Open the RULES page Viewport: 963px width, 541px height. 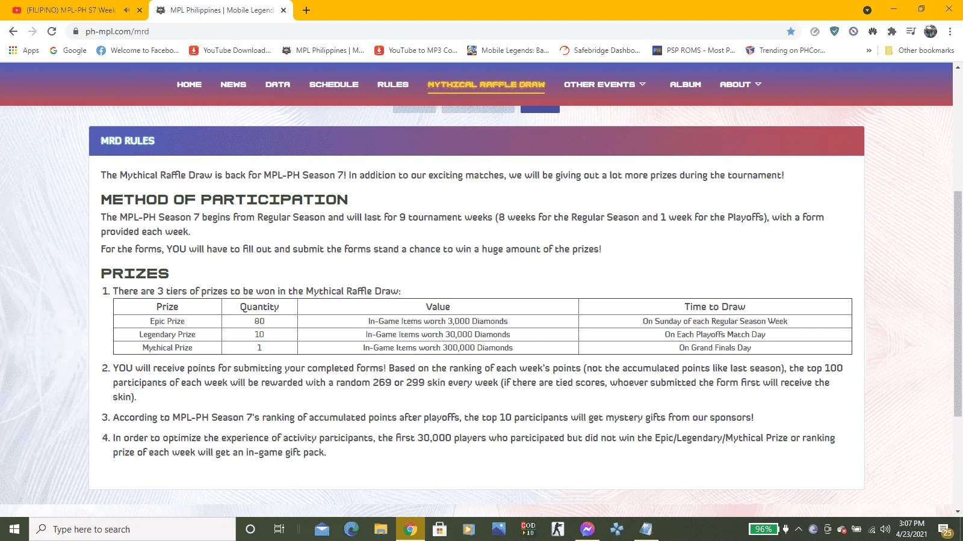[393, 85]
